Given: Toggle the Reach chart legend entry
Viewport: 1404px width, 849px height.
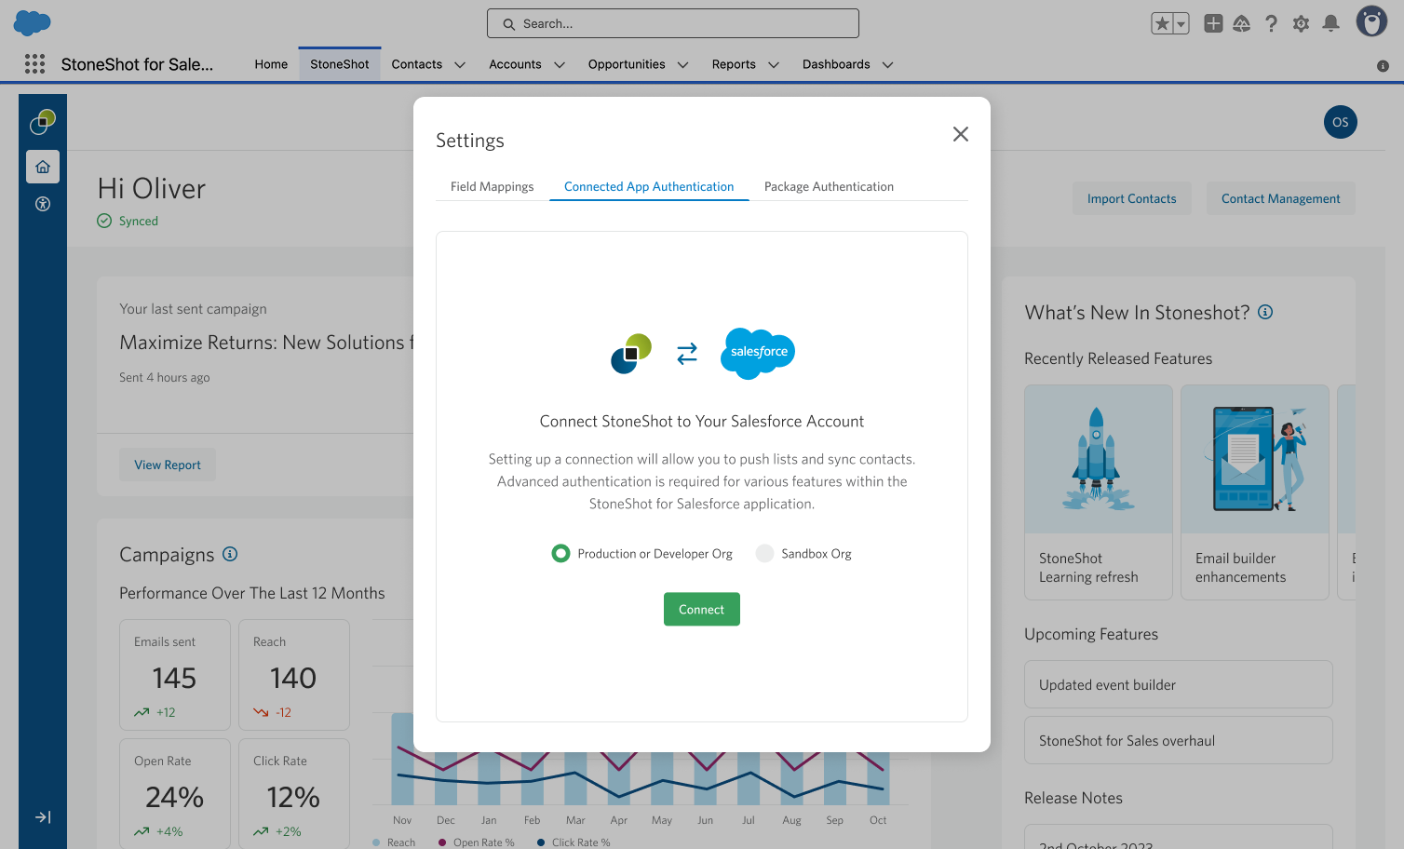Looking at the screenshot, I should 394,842.
